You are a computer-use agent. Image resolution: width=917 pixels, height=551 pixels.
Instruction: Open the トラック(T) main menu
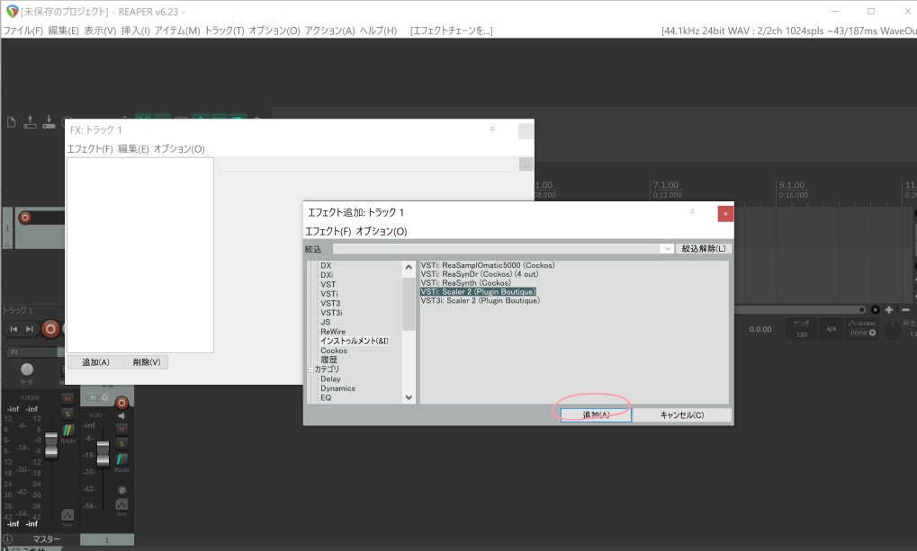pyautogui.click(x=224, y=31)
